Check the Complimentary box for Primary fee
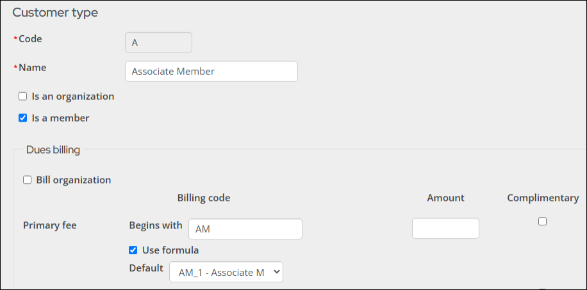This screenshot has width=587, height=290. (x=542, y=222)
